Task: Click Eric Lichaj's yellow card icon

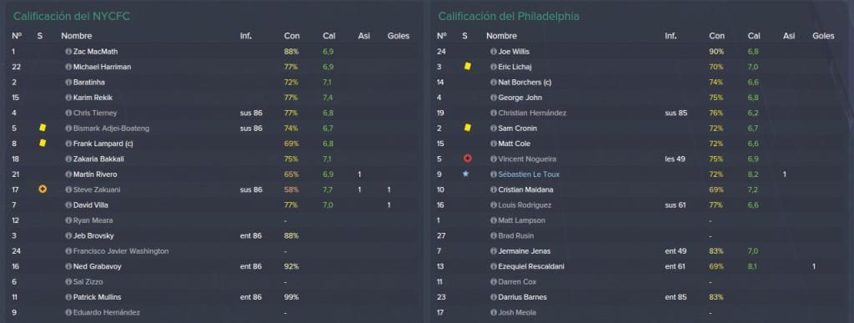Action: coord(467,67)
